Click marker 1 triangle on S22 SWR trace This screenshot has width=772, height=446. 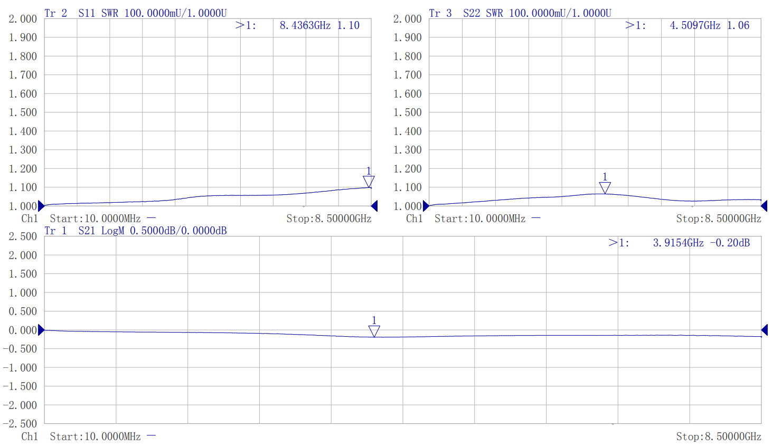pyautogui.click(x=605, y=187)
